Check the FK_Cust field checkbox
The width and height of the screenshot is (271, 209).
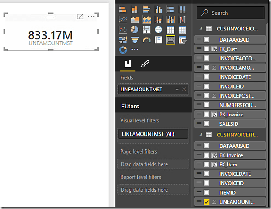[206, 49]
